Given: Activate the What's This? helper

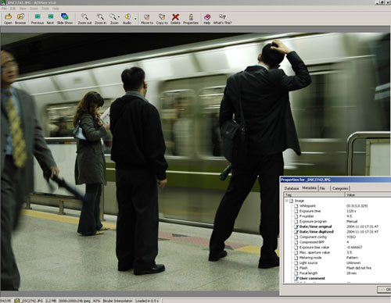Looking at the screenshot, I should [x=222, y=19].
